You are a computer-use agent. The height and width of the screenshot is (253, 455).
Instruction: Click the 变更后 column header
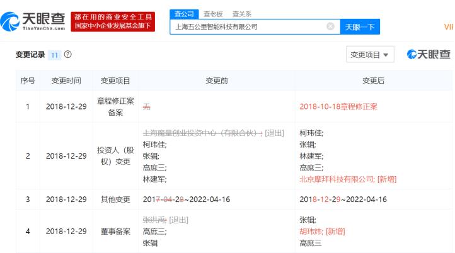(x=373, y=81)
